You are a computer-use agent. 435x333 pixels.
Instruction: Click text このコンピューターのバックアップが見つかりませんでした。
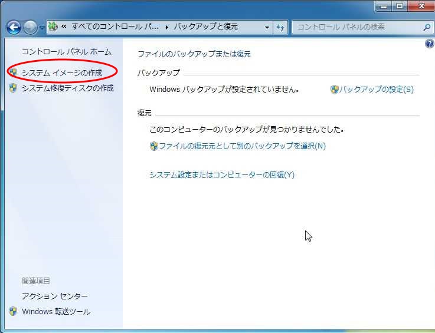(247, 130)
